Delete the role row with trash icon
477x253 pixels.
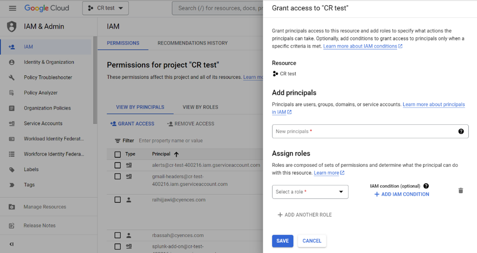461,191
